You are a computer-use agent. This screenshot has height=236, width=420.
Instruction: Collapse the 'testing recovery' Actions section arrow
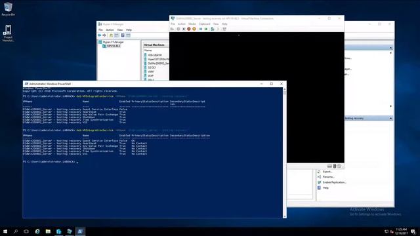pos(390,118)
